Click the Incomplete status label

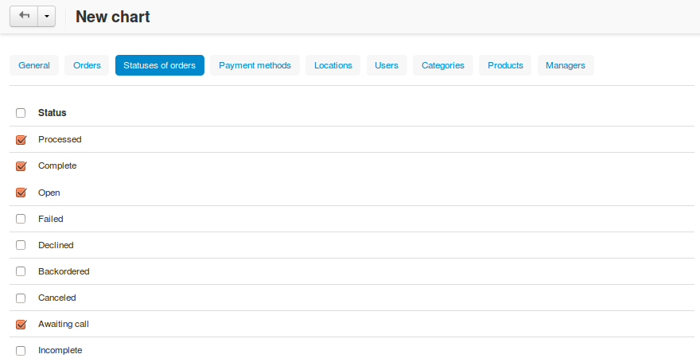[60, 350]
